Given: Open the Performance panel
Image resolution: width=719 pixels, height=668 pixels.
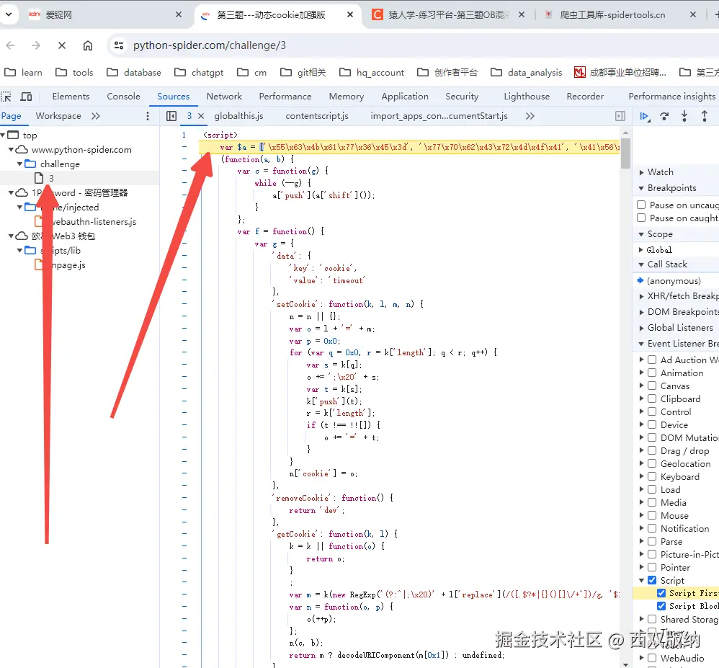Looking at the screenshot, I should pos(285,97).
